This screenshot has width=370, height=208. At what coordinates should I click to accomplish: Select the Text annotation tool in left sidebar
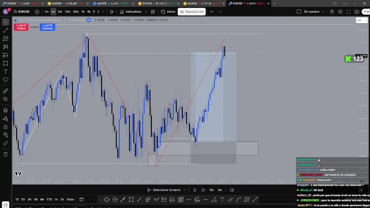pyautogui.click(x=5, y=71)
